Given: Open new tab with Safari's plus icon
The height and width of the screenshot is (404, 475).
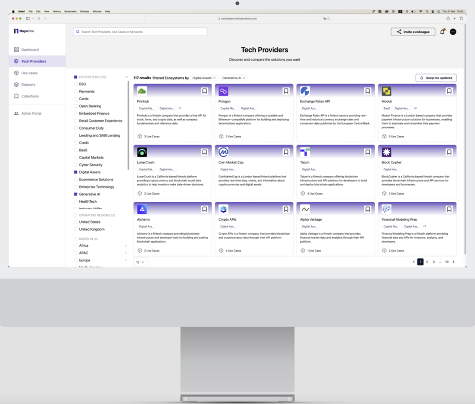Looking at the screenshot, I should (x=455, y=19).
